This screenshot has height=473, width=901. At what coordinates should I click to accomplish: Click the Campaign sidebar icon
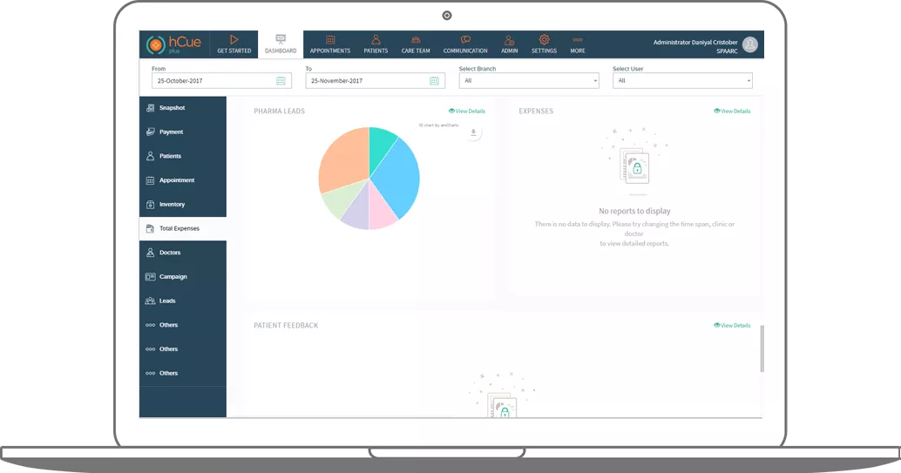tap(150, 276)
